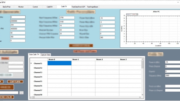Click the After PC chart plot area
Screen dimensions: 180x101
pyautogui.click(x=153, y=29)
